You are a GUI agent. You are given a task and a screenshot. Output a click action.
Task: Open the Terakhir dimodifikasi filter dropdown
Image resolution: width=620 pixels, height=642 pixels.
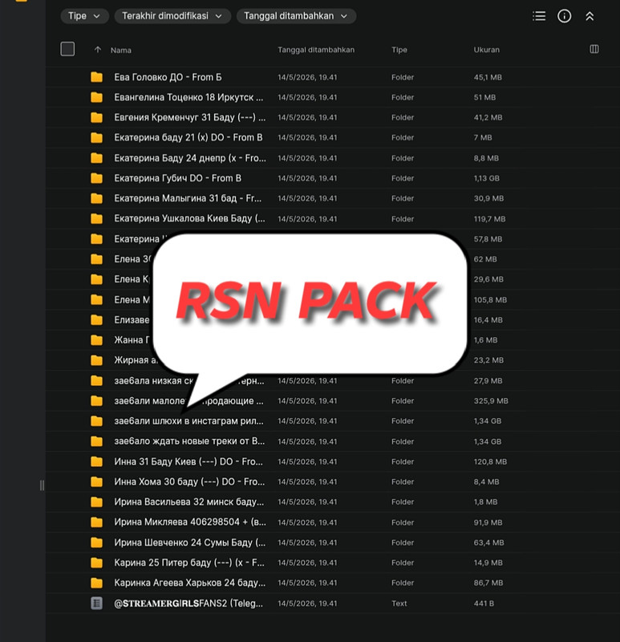(172, 16)
